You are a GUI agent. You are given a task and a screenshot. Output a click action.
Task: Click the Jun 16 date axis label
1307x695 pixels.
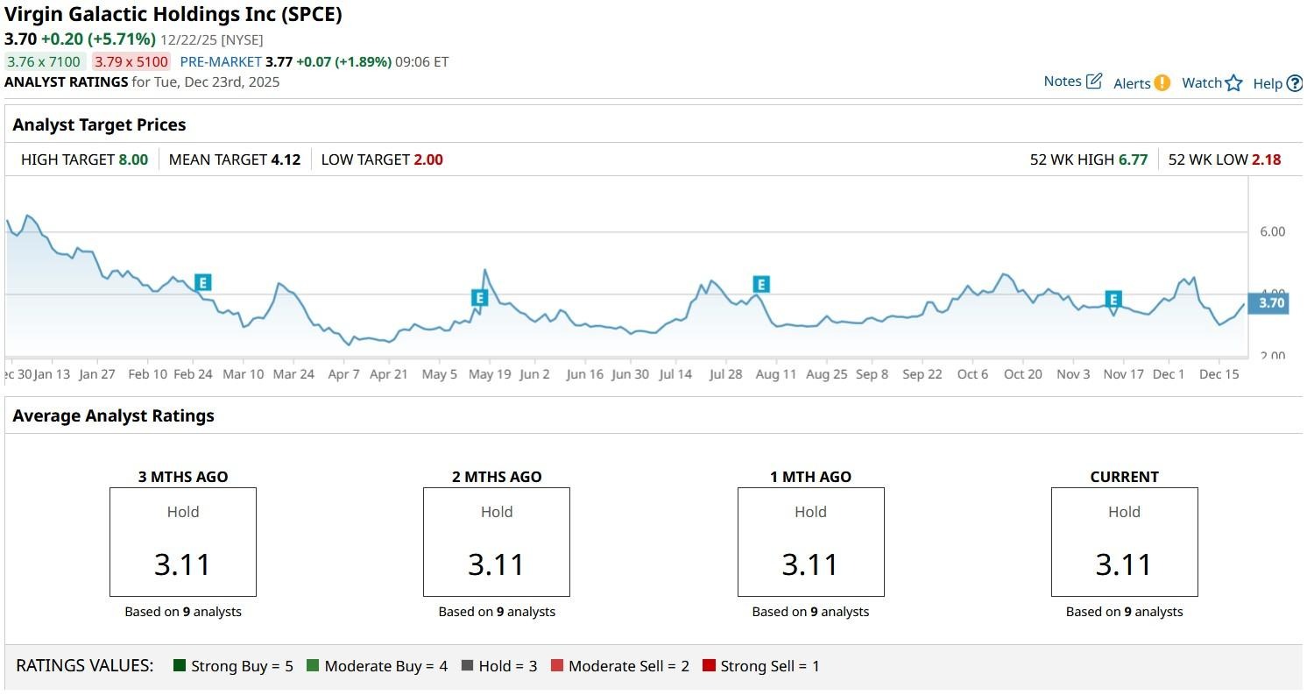(585, 374)
